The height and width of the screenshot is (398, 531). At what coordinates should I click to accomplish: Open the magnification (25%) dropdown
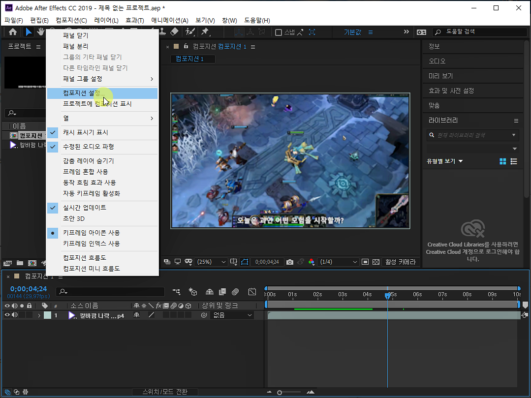[211, 262]
